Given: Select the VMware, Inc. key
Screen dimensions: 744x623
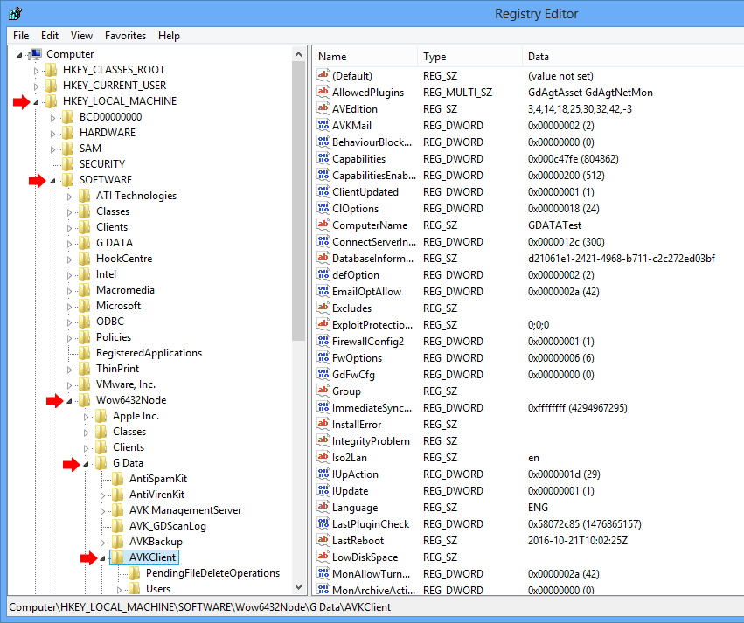Looking at the screenshot, I should (126, 384).
